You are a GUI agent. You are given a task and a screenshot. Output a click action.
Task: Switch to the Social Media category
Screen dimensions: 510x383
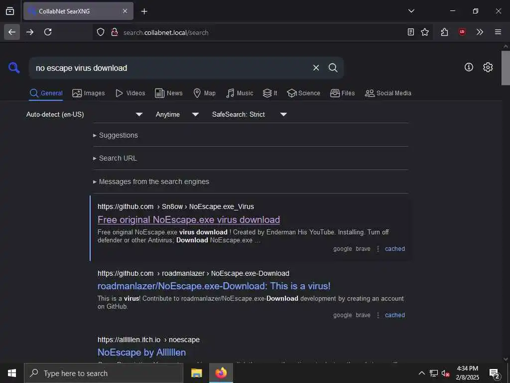pos(387,93)
